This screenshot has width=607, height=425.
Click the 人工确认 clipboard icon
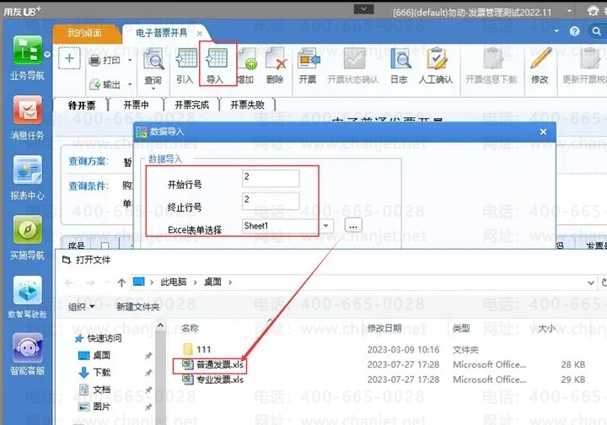click(x=437, y=58)
